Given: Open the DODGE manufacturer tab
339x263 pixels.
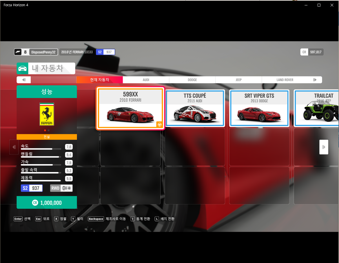Looking at the screenshot, I should click(192, 80).
